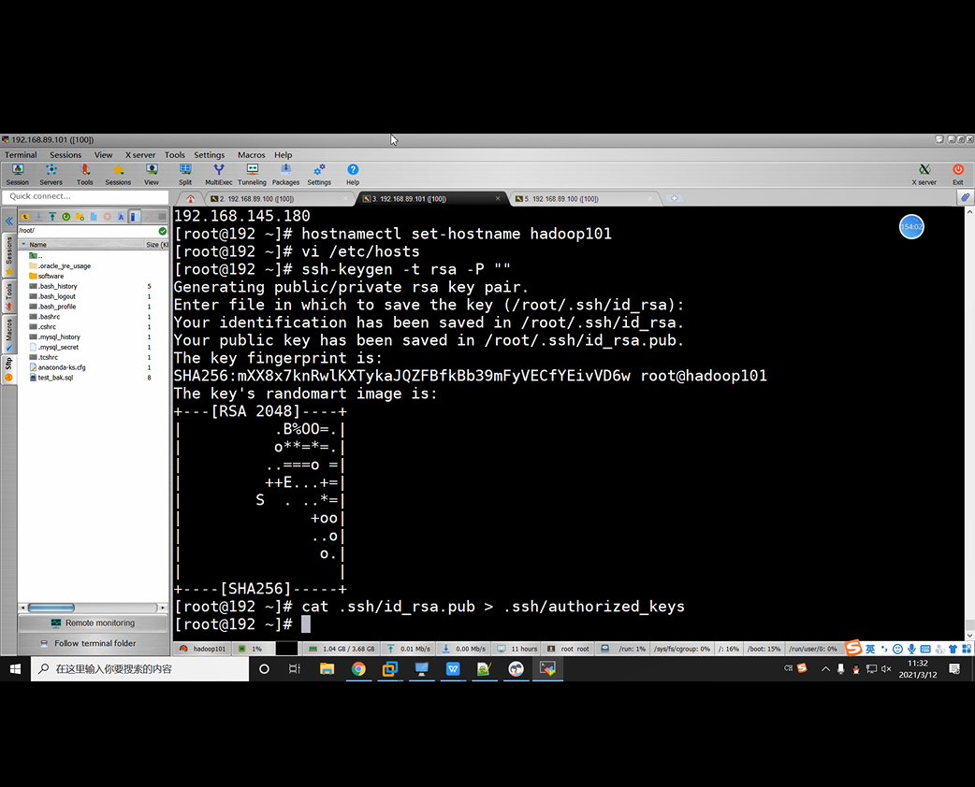Toggle the hidden files view icon in SFTP toolbar

tap(133, 217)
